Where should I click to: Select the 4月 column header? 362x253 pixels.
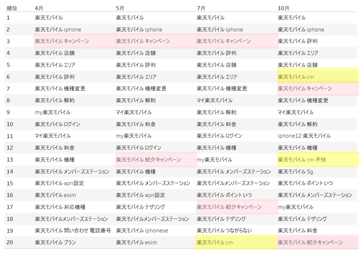[39, 8]
